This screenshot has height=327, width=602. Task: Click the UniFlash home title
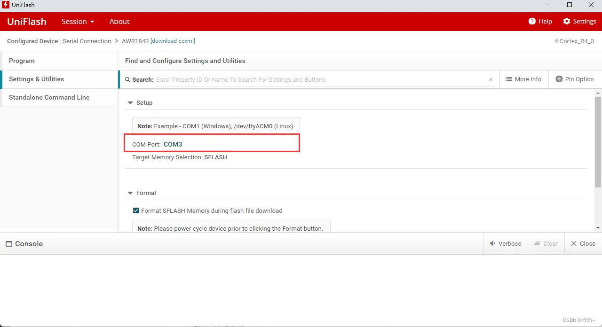click(x=27, y=22)
